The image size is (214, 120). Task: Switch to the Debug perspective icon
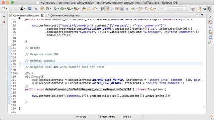click(x=205, y=9)
